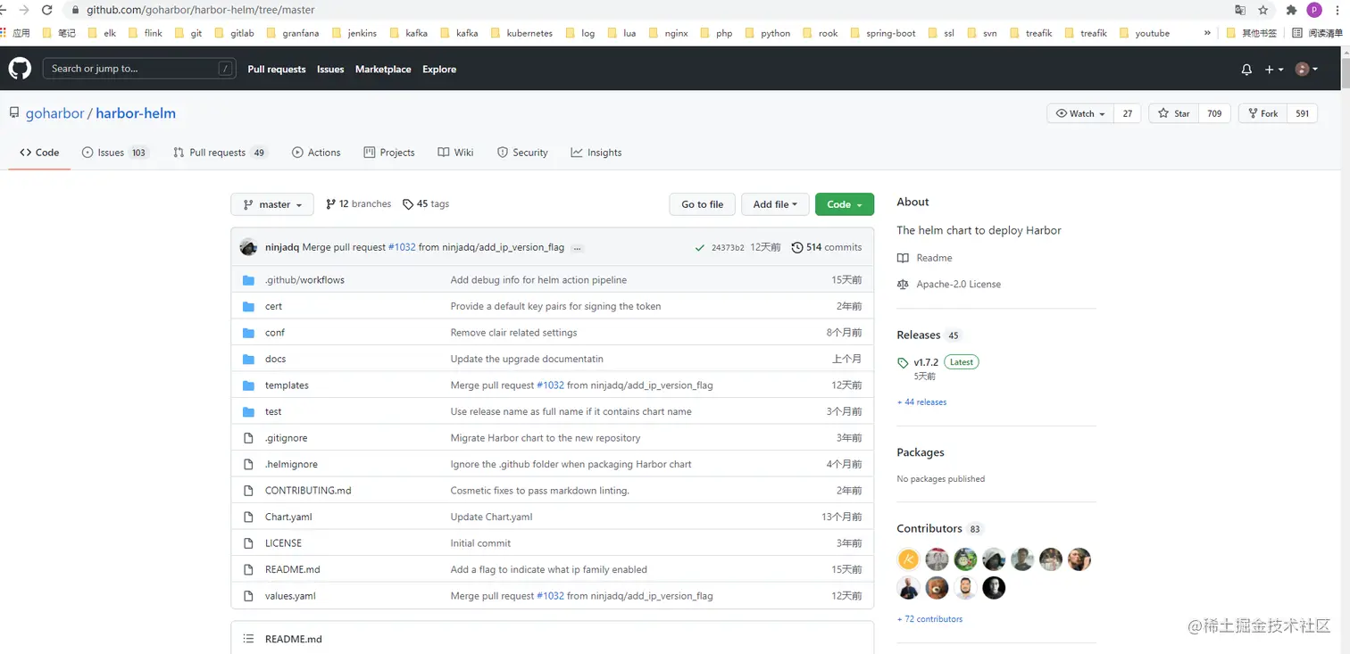This screenshot has height=654, width=1350.
Task: Open browser extensions puzzle icon
Action: point(1291,10)
